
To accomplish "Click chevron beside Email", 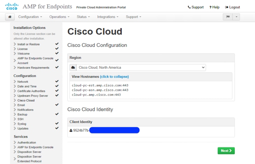I will tap(15, 105).
